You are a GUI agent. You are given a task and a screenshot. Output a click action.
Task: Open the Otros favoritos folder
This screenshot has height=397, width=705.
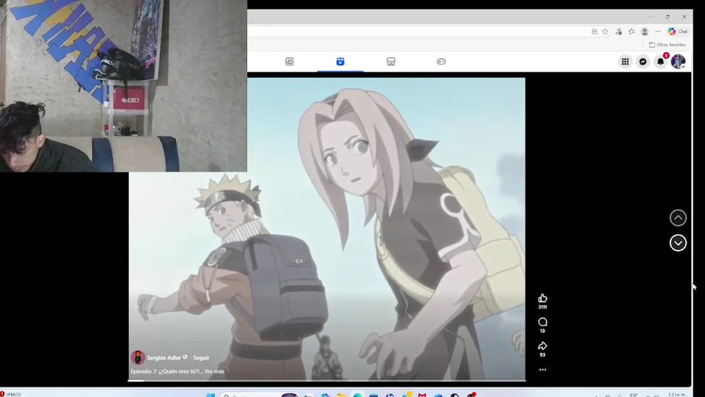coord(668,45)
